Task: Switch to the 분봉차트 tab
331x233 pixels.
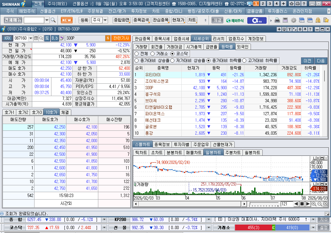Action: pyautogui.click(x=174, y=153)
